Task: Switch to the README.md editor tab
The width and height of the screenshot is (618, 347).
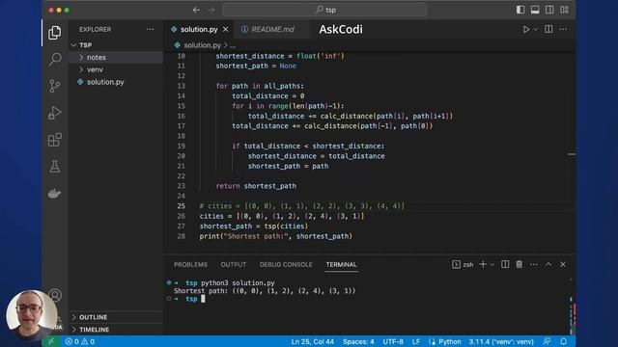Action: [272, 30]
